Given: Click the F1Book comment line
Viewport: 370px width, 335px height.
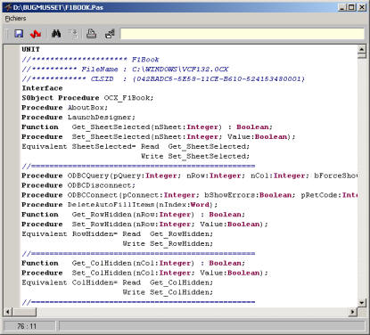Looking at the screenshot, I should click(x=90, y=60).
